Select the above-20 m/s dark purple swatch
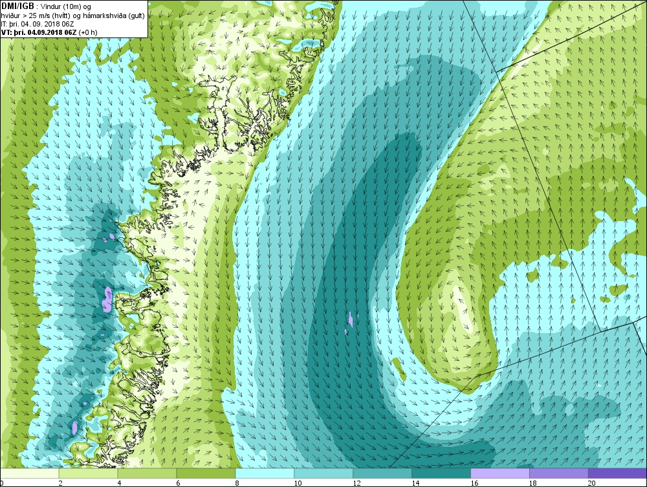Screen dimensions: 647x487 (x=617, y=473)
